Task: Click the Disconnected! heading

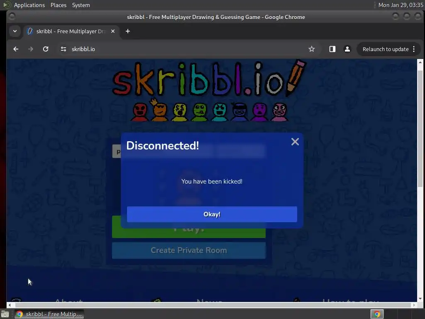Action: pyautogui.click(x=163, y=146)
